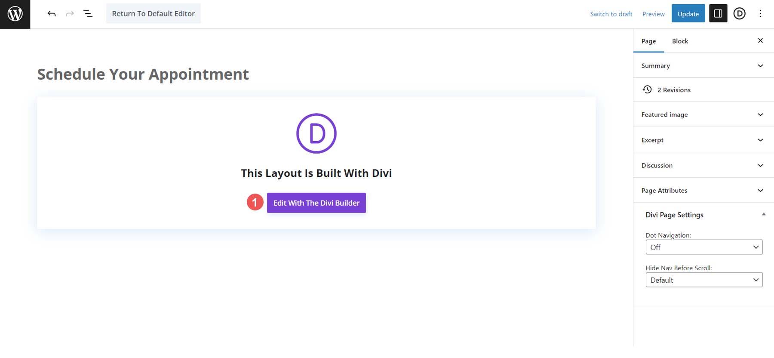
Task: Click the revisions clock icon
Action: click(x=647, y=89)
